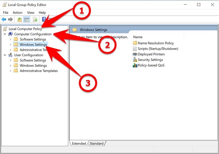Image resolution: width=219 pixels, height=154 pixels.
Task: Select Security Settings list entry
Action: point(150,60)
